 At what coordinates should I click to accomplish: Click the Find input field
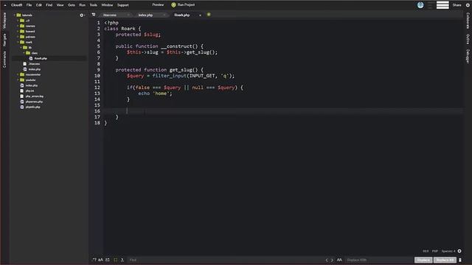tap(226, 260)
